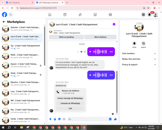162x130 pixels.
Task: Open Reels video icon in top navigation
Action: [x=65, y=15]
